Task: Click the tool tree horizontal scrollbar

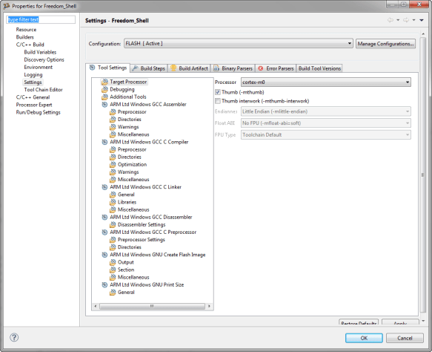Action: click(x=152, y=306)
